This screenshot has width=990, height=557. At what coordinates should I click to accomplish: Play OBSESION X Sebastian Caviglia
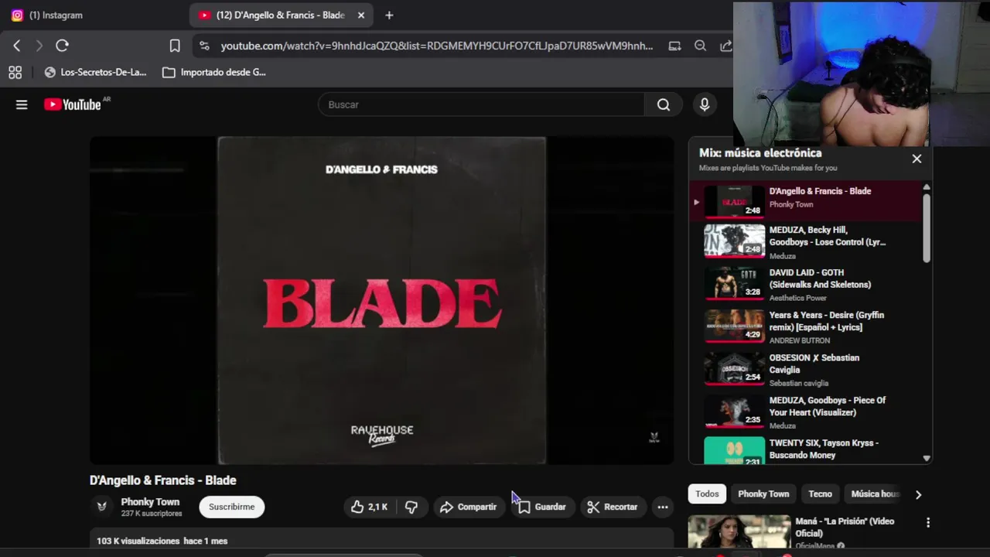tap(804, 369)
